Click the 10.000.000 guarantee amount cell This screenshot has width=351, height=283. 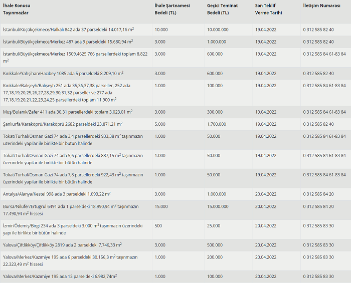pos(219,30)
